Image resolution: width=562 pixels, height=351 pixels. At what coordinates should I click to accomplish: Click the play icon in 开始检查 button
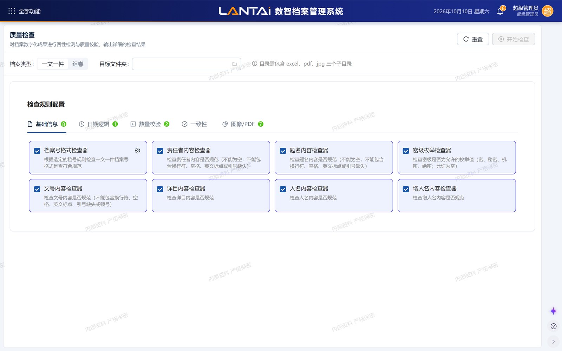point(501,39)
